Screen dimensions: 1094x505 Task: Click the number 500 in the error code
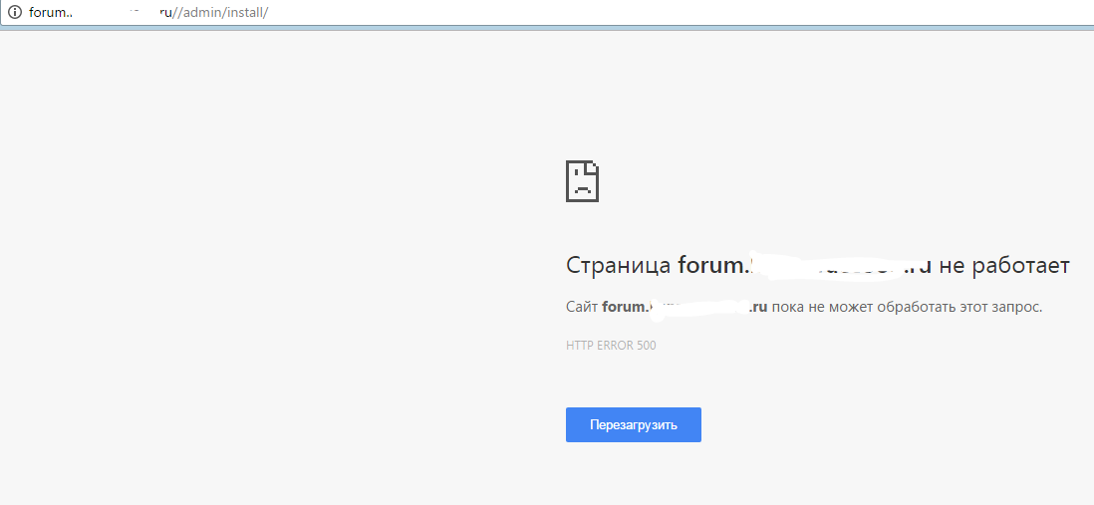click(x=646, y=346)
